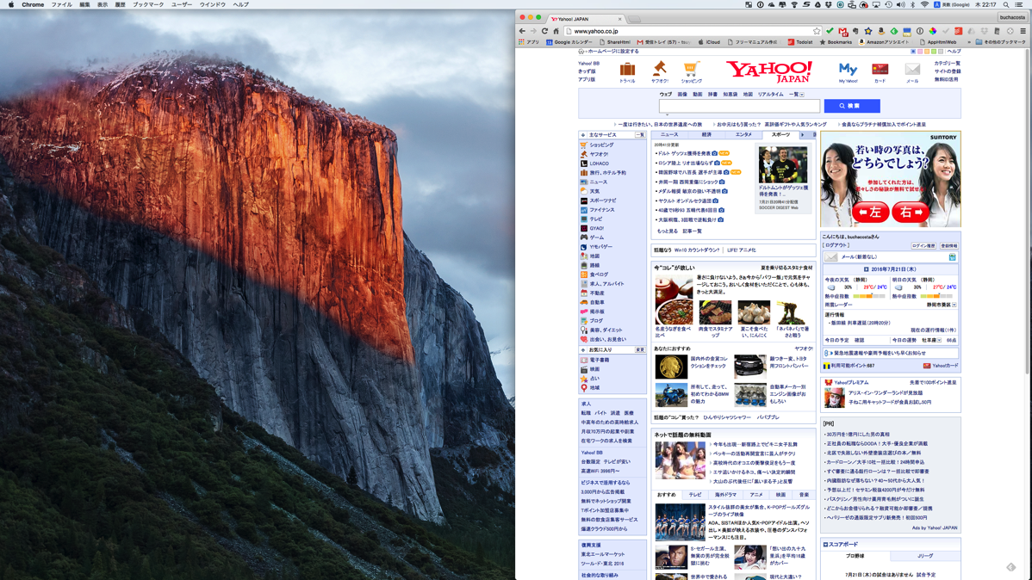The height and width of the screenshot is (580, 1032).
Task: Open ゲーム in the services list
Action: tap(596, 238)
